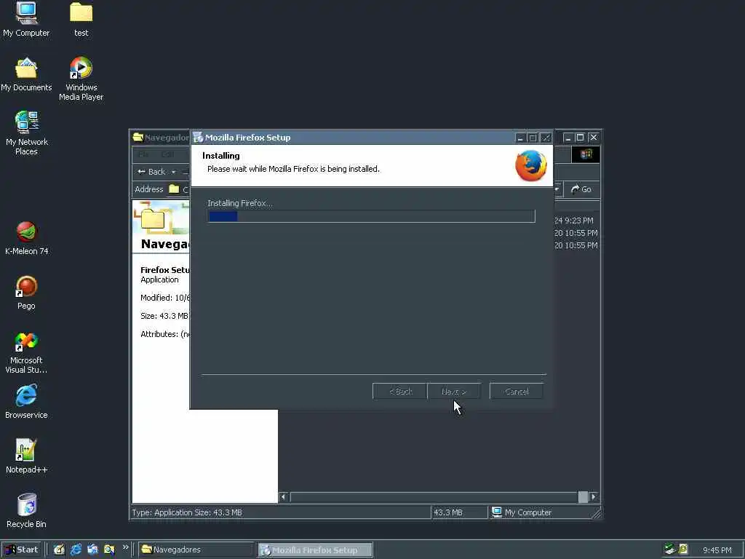
Task: Click the My Computer zone icon in status bar
Action: (x=497, y=512)
